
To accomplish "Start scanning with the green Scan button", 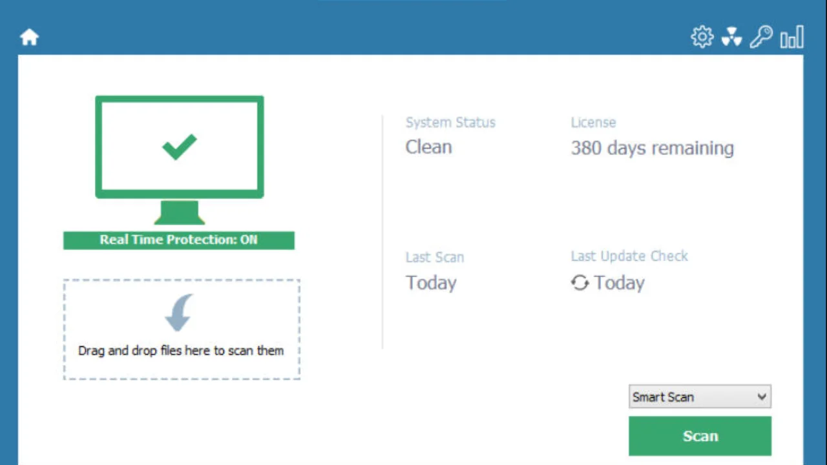I will pyautogui.click(x=700, y=436).
